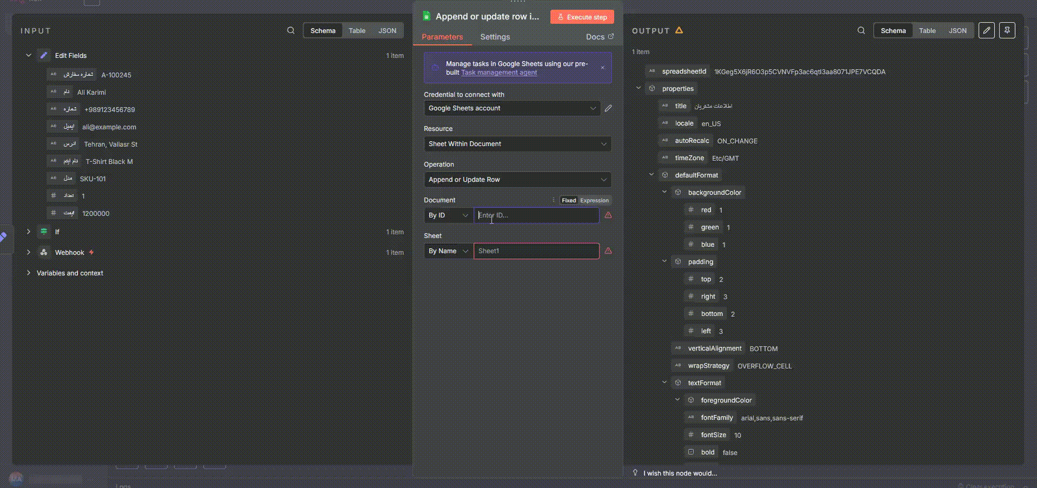Click the output warning triangle icon
The width and height of the screenshot is (1037, 488).
coord(679,31)
